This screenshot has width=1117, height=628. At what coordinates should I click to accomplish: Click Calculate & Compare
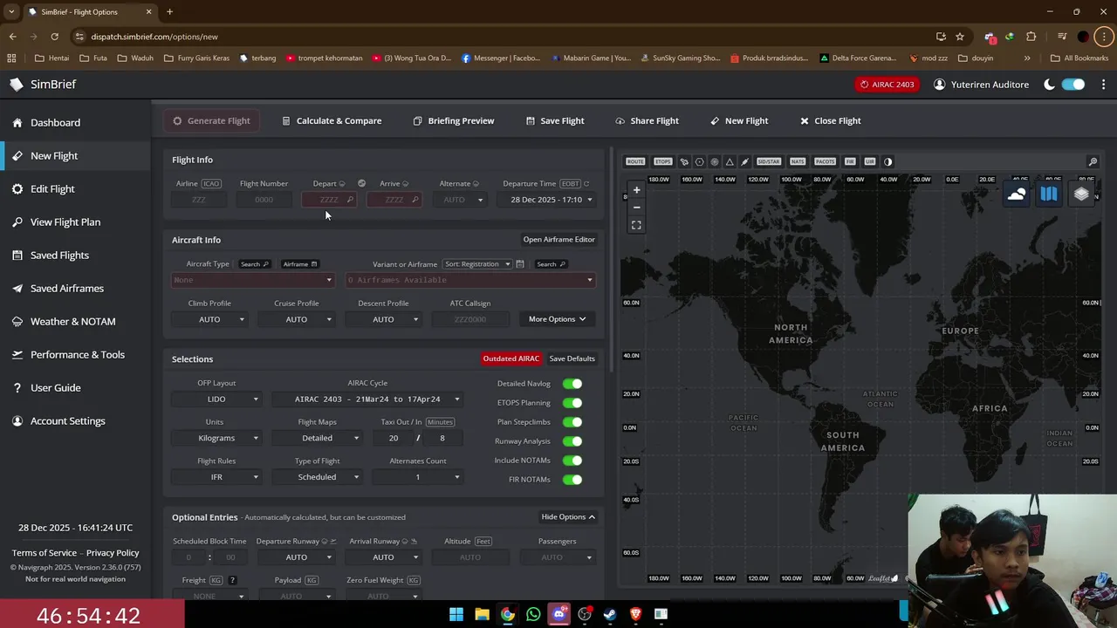[332, 121]
